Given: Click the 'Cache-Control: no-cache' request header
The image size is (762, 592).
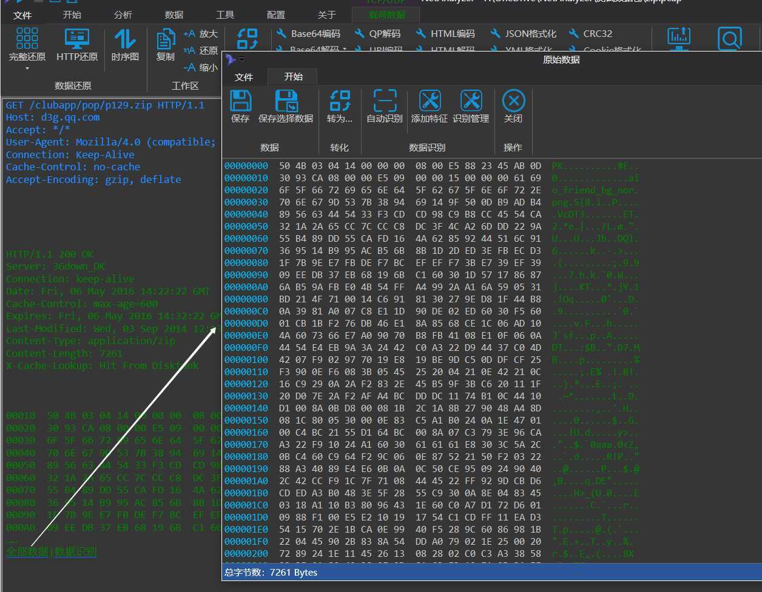Looking at the screenshot, I should coord(73,167).
